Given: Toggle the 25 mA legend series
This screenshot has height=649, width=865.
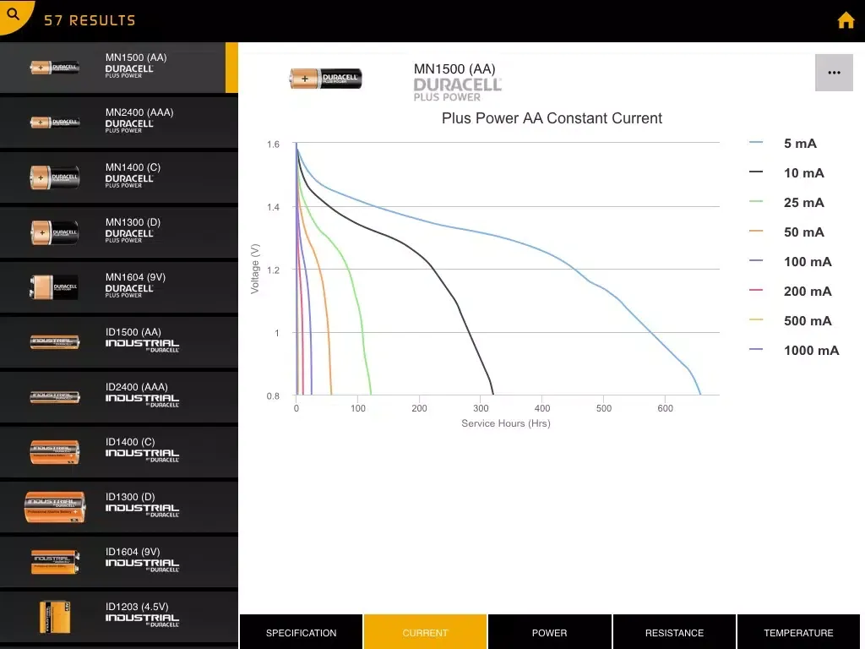Looking at the screenshot, I should click(x=786, y=203).
